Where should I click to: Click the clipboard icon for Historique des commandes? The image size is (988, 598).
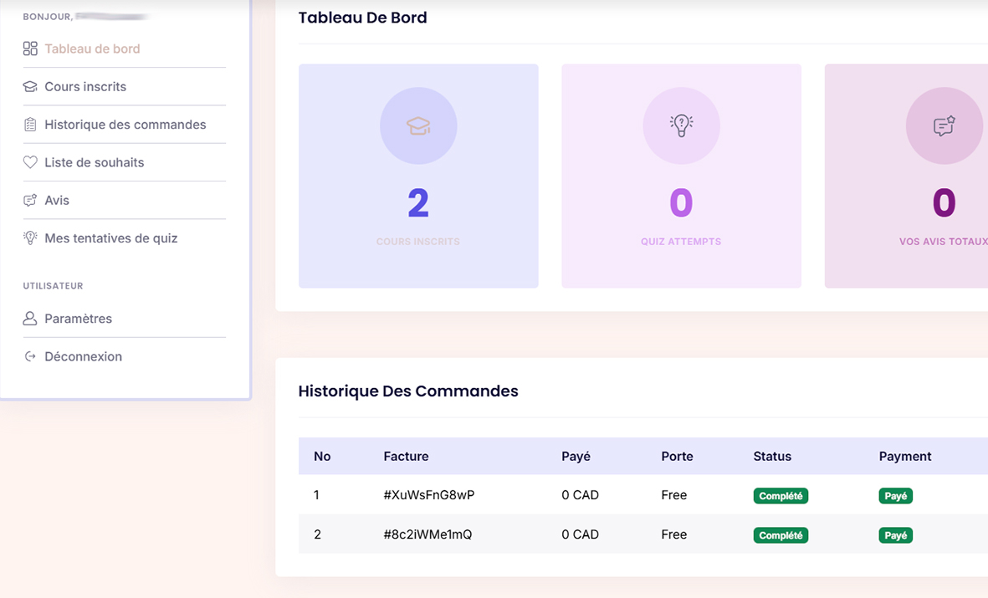coord(30,125)
